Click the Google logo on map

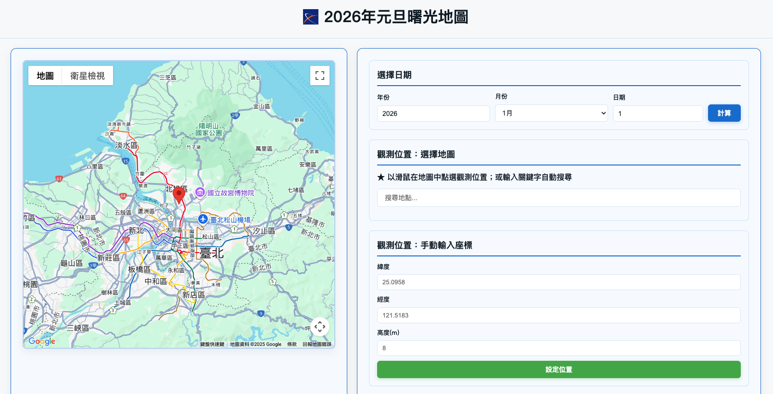click(x=42, y=341)
